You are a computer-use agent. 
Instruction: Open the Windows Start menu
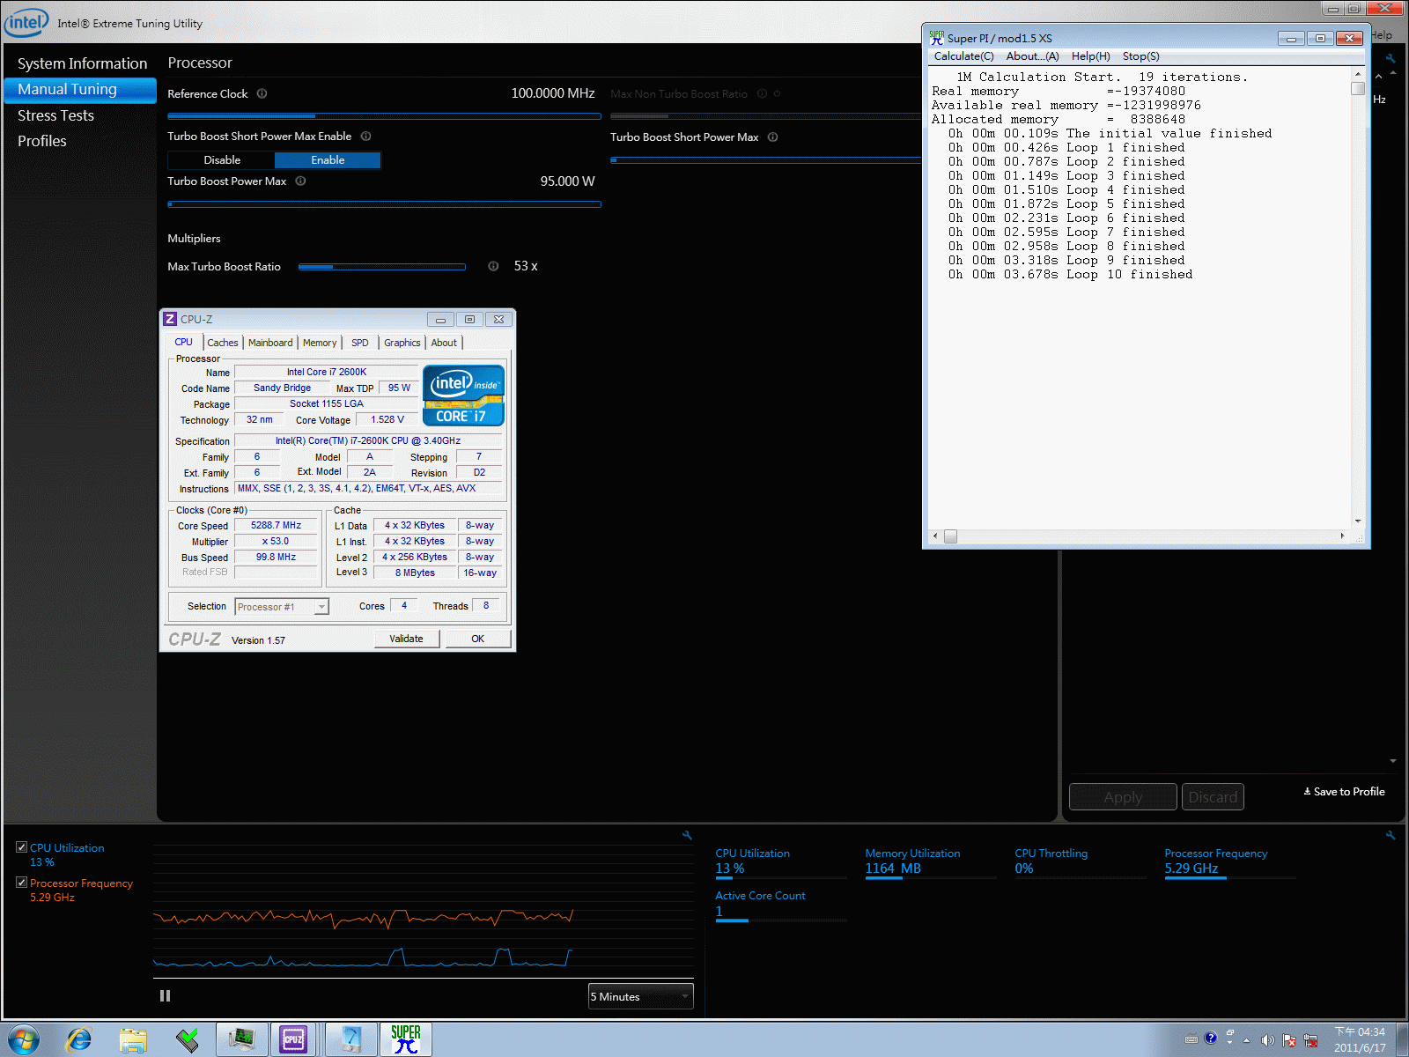coord(24,1040)
